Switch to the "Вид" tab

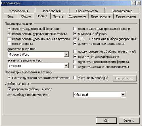(10, 16)
